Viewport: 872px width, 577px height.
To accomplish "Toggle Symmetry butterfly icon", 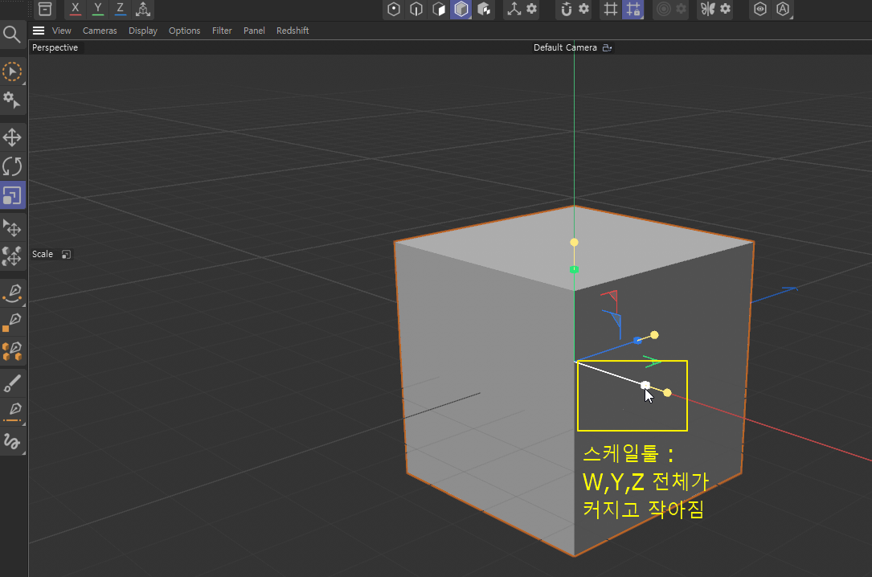I will (708, 9).
